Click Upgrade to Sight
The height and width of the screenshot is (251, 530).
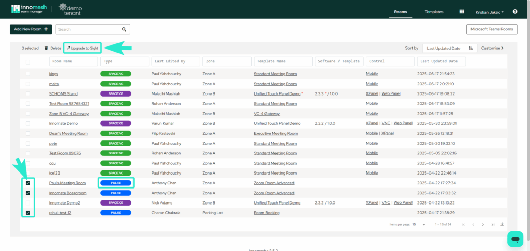(82, 48)
